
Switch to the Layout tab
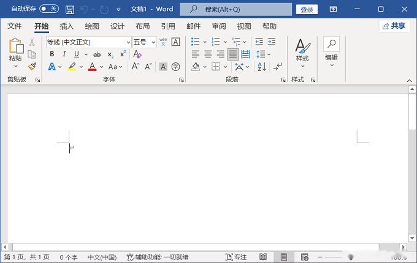point(142,26)
